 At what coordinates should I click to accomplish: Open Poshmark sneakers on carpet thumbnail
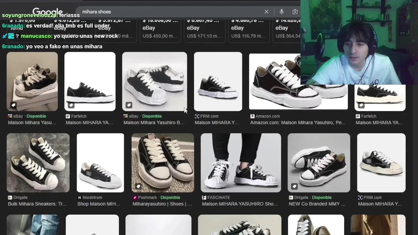coord(163,163)
